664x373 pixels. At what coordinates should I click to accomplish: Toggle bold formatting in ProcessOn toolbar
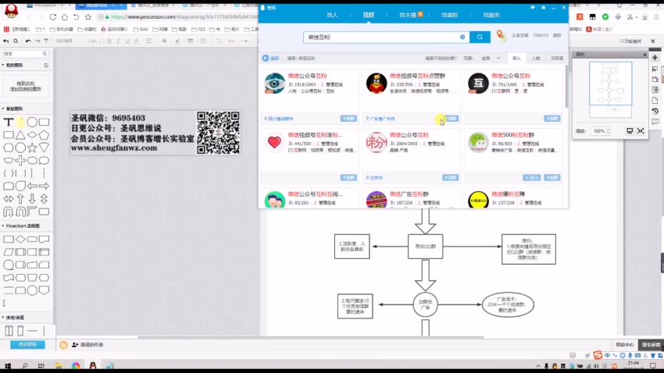109,41
